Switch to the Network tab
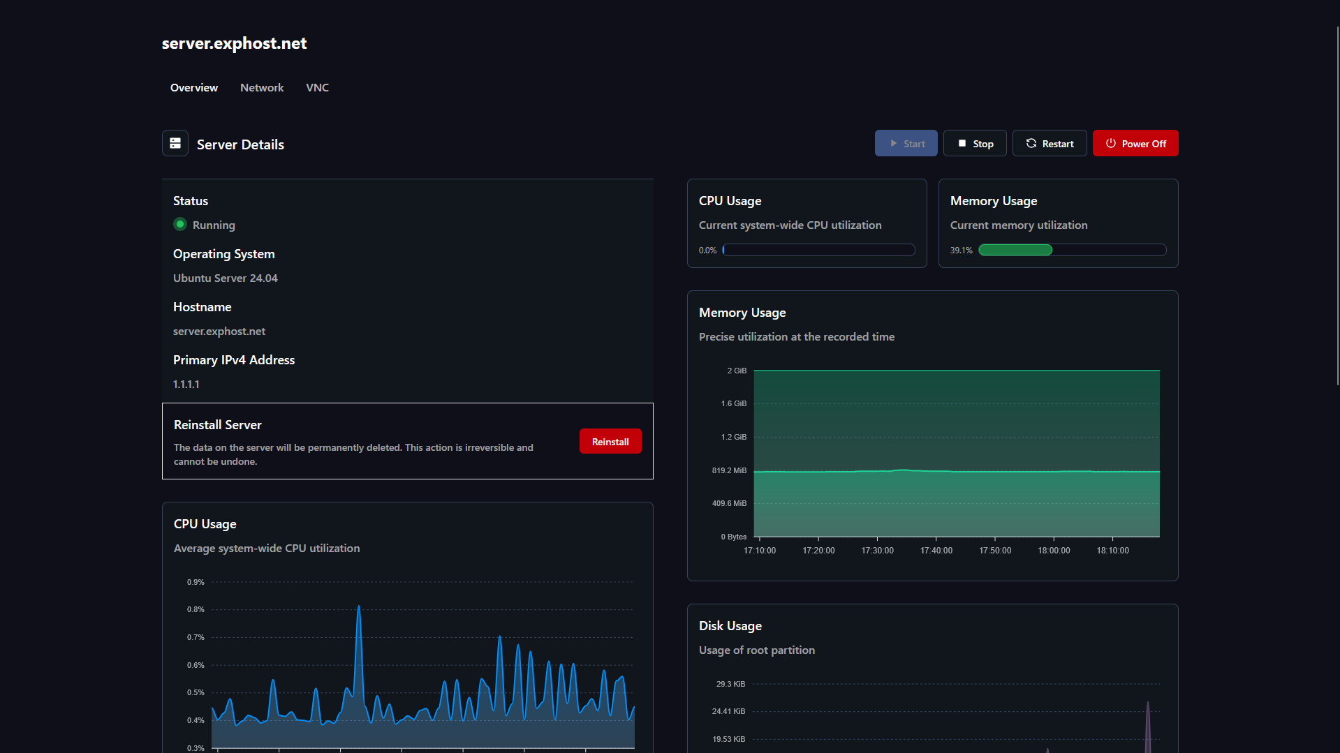Viewport: 1340px width, 753px height. click(x=262, y=88)
